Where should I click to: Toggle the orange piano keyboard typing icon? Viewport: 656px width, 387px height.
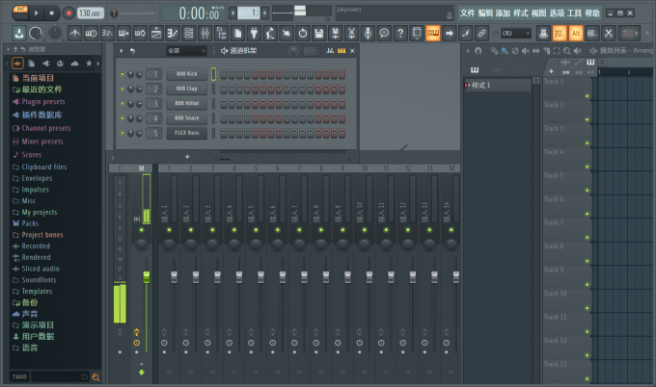[432, 33]
